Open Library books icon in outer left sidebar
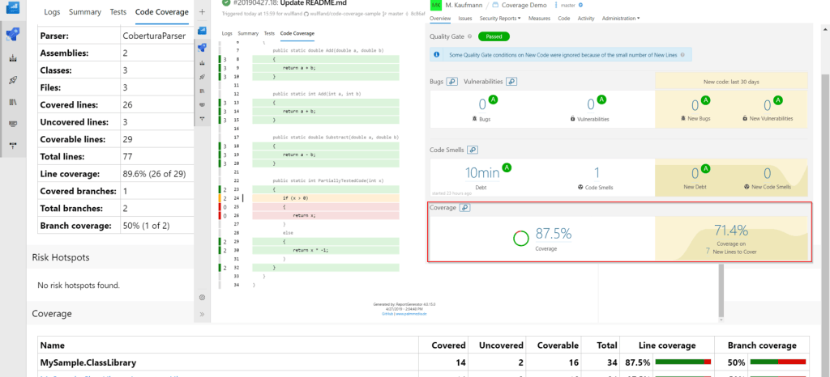 click(13, 102)
